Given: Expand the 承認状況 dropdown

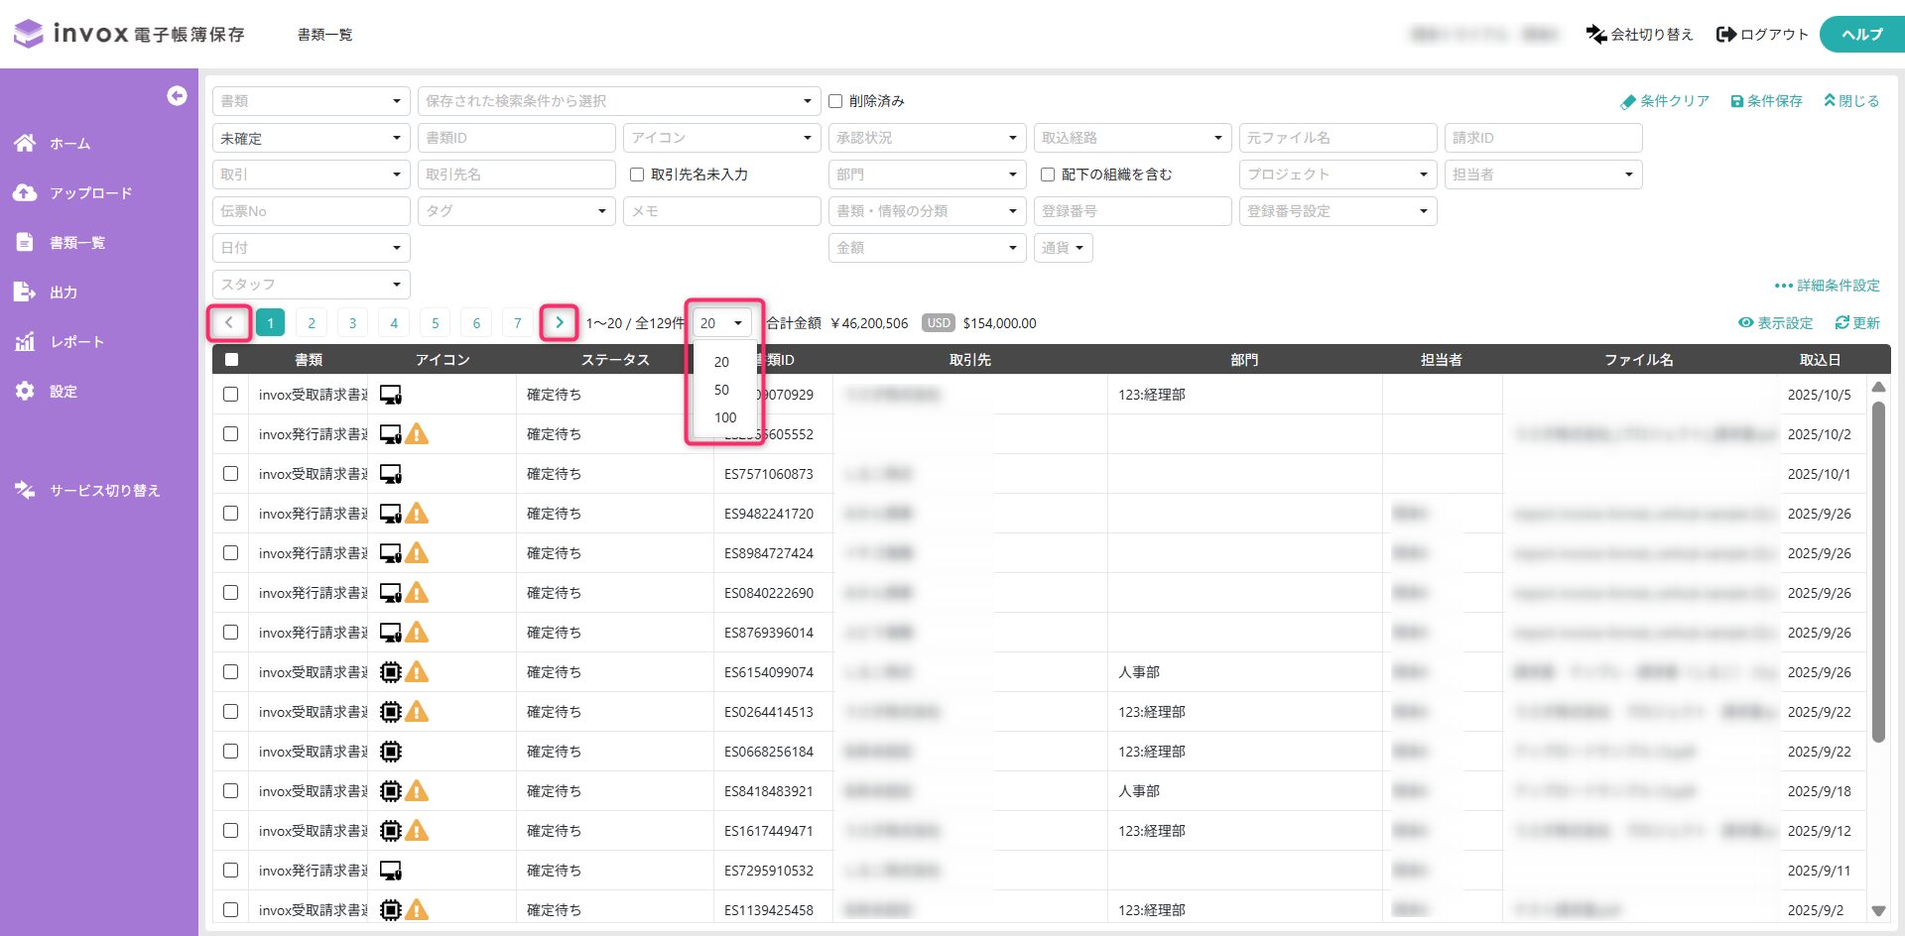Looking at the screenshot, I should pyautogui.click(x=927, y=138).
